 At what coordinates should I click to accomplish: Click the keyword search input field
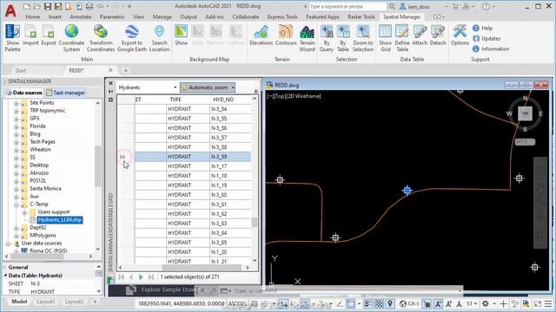coord(347,6)
